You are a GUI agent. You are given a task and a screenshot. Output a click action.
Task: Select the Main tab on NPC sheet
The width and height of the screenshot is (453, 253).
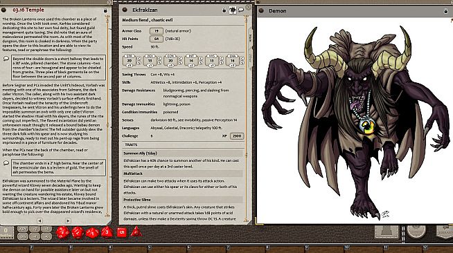coord(250,38)
